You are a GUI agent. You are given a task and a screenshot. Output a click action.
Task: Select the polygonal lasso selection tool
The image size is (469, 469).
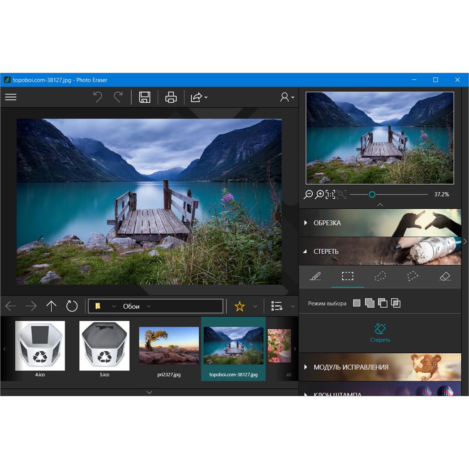tap(413, 276)
